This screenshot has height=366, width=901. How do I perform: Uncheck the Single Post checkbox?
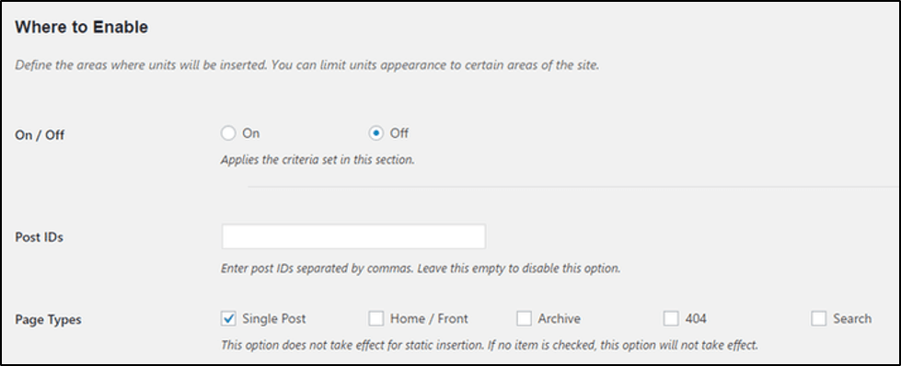pyautogui.click(x=228, y=318)
